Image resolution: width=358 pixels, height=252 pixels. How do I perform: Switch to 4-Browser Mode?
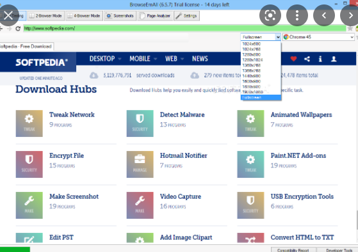84,16
